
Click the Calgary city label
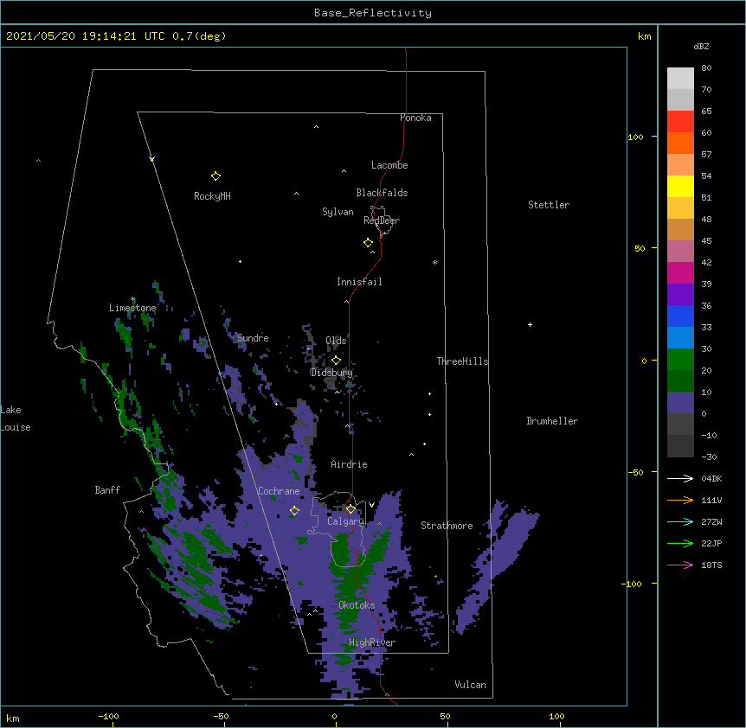pyautogui.click(x=345, y=521)
